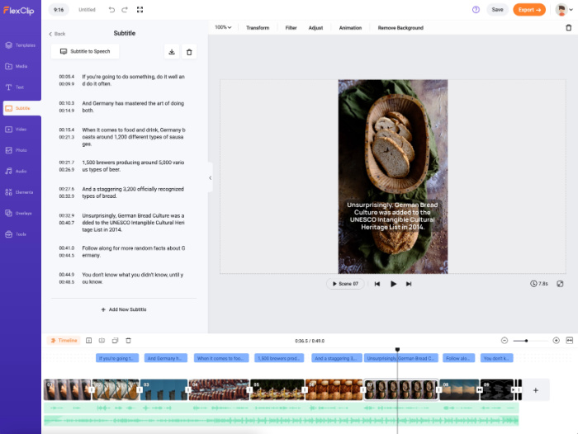Delete all subtitles with trash icon
The width and height of the screenshot is (578, 434).
(x=189, y=52)
